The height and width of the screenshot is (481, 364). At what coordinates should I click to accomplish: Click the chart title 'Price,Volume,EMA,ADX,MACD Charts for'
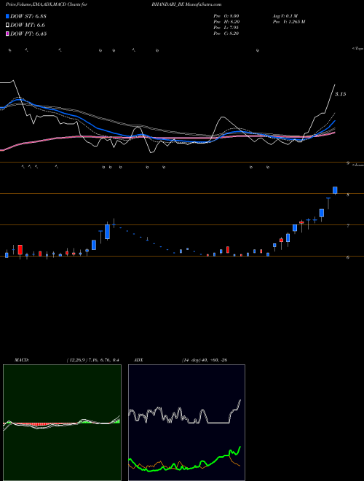pos(47,4)
